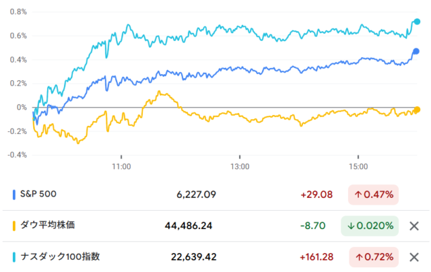Click the blue S&P 500 line end dot

(x=416, y=51)
